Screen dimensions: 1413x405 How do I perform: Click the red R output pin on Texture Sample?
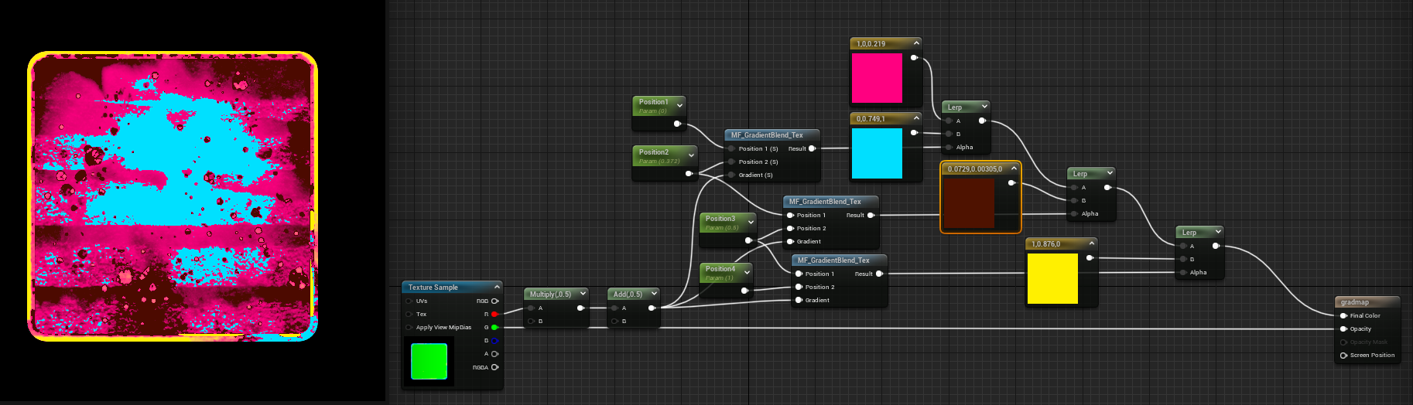494,314
